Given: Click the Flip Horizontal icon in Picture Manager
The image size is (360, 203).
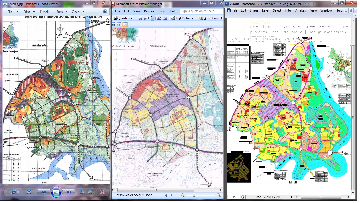Looking at the screenshot, I should pos(165,18).
